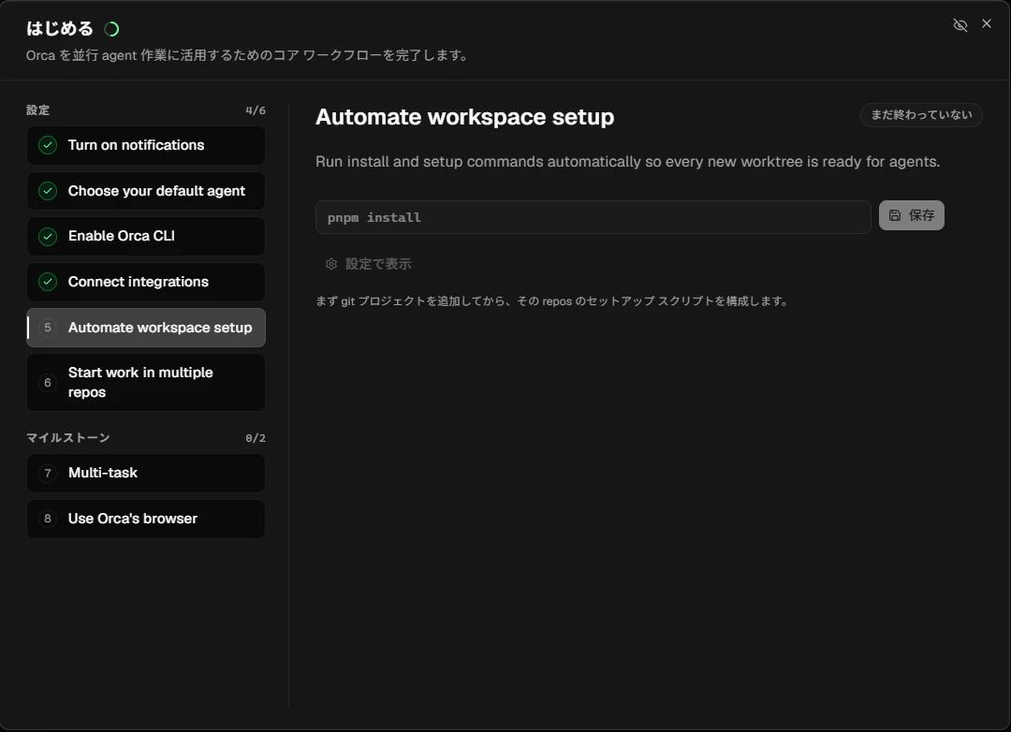Click the 設定 section 4/6 counter
1011x732 pixels.
[x=256, y=110]
